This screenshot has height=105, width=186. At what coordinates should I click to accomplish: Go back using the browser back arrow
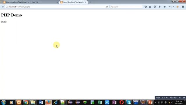[3, 7]
